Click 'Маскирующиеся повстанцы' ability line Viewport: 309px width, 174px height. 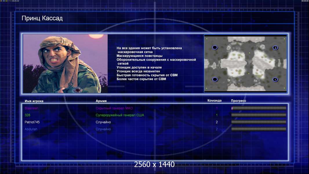click(139, 56)
